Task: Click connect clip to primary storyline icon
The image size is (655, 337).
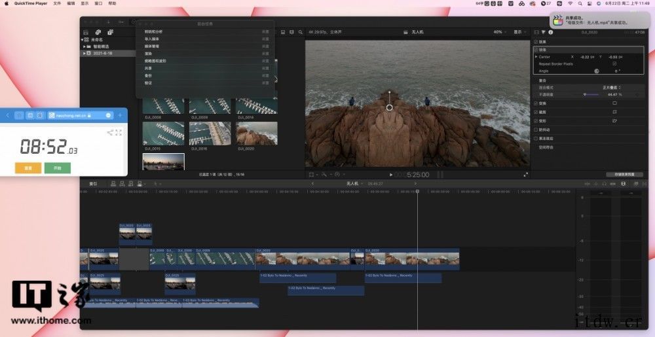Action: pyautogui.click(x=113, y=183)
